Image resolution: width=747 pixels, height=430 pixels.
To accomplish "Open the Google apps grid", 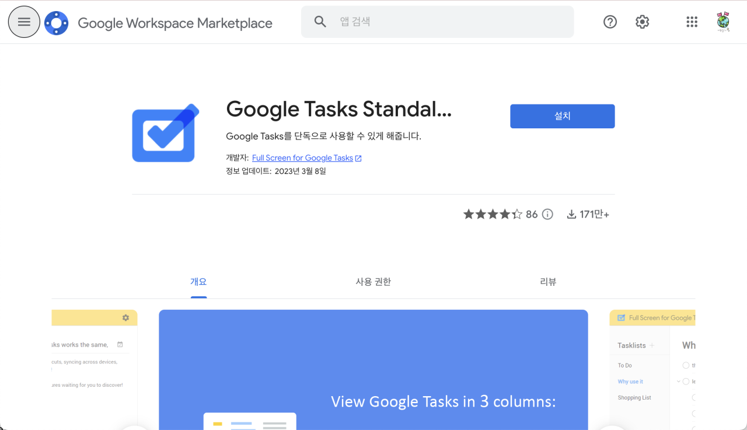I will click(x=692, y=22).
